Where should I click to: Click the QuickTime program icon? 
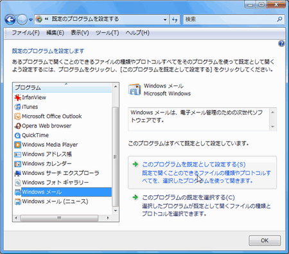click(17, 135)
